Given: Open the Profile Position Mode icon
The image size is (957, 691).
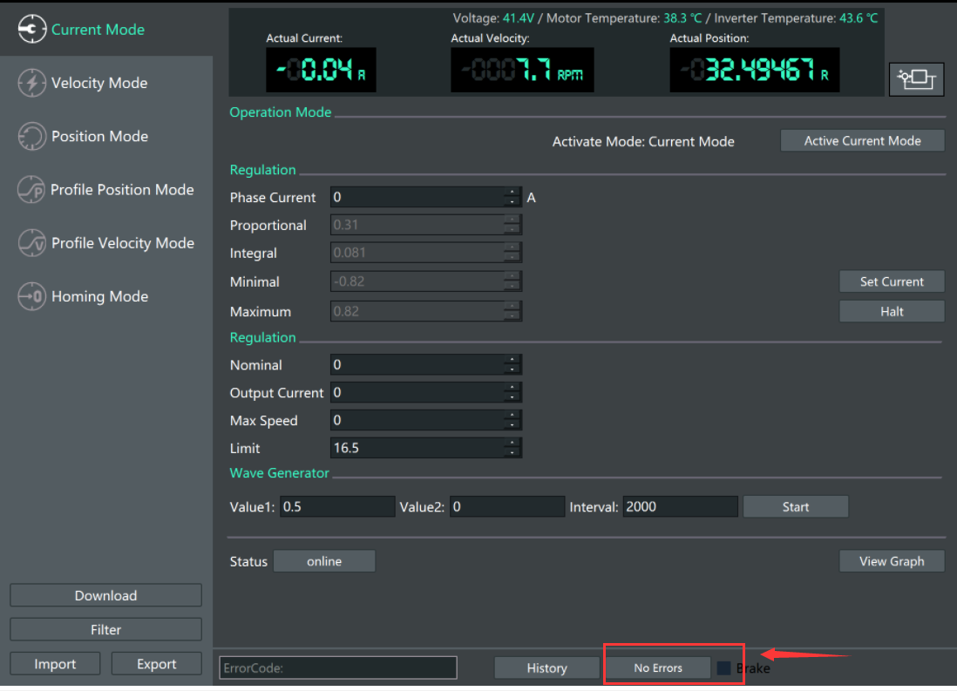Looking at the screenshot, I should 31,190.
